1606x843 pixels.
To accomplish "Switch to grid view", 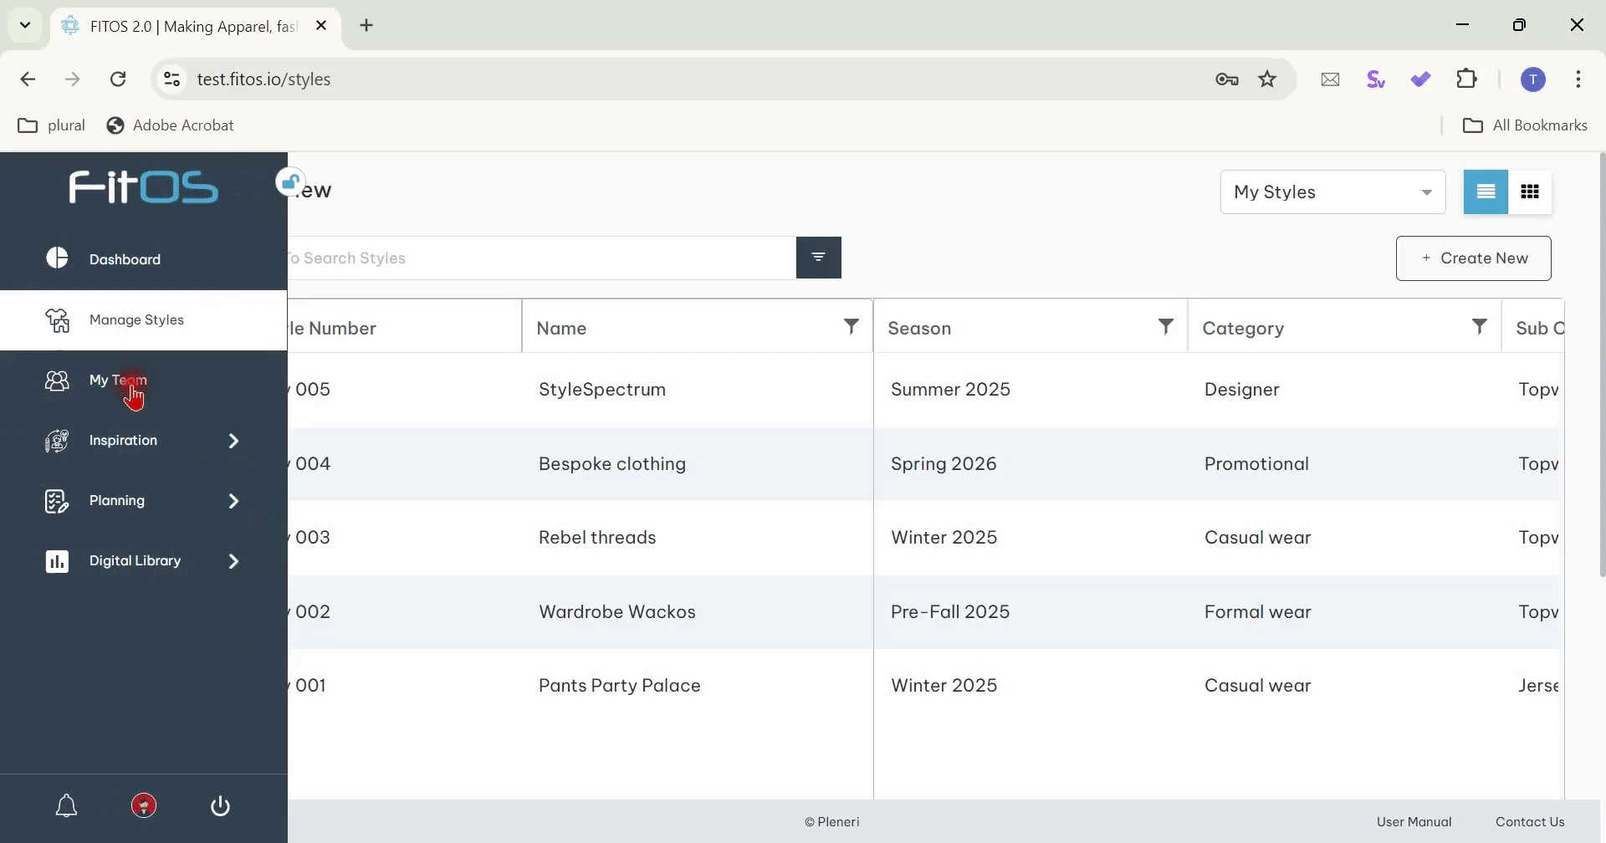I will pos(1530,192).
